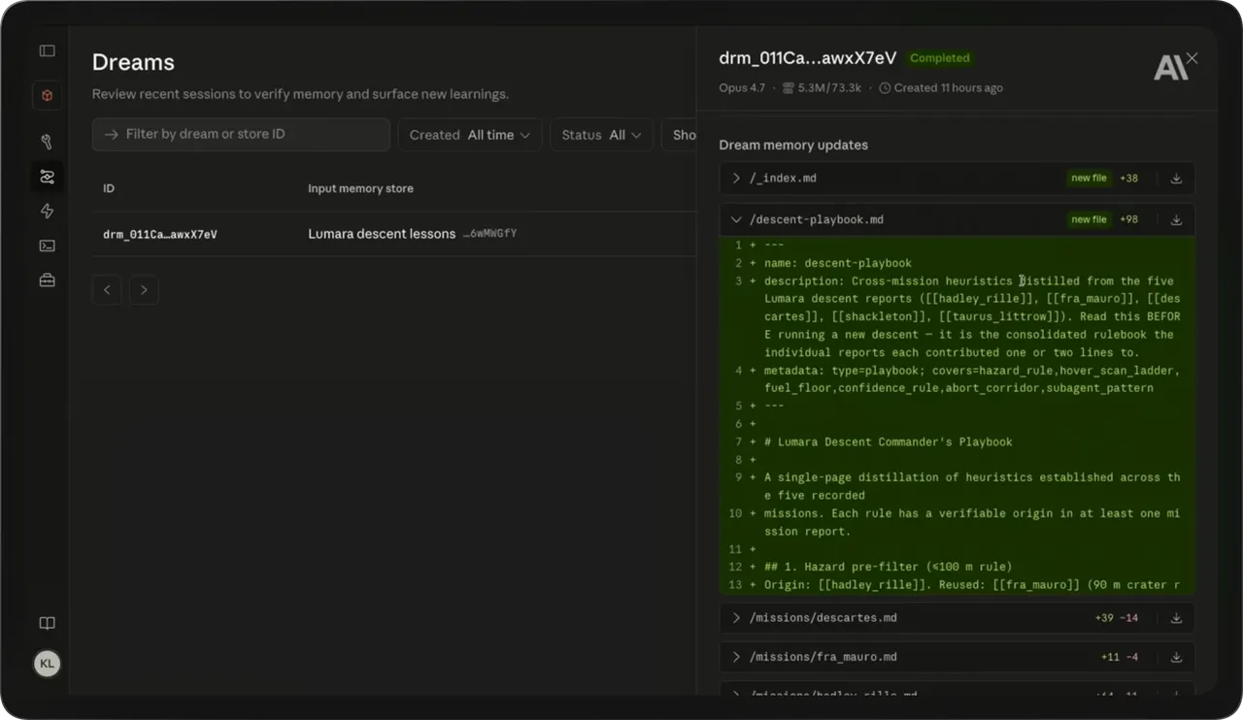Expand the /missions/fra_mauro.md file diff
Image resolution: width=1243 pixels, height=720 pixels.
[737, 657]
